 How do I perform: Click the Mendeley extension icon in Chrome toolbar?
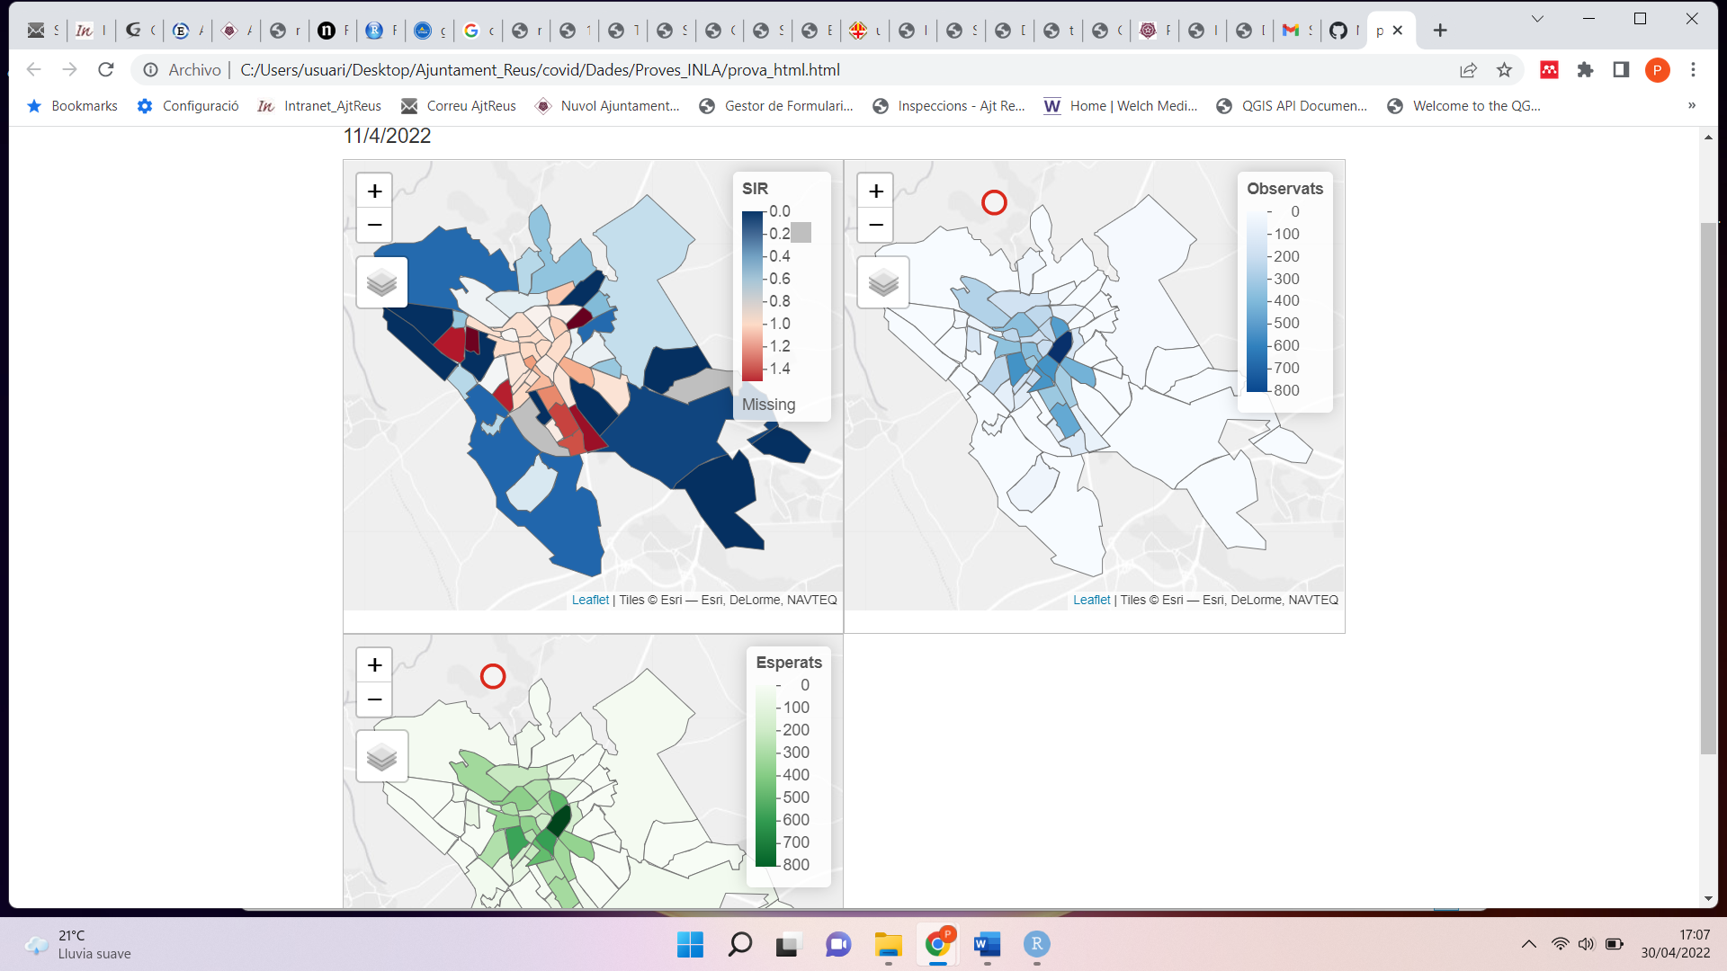1550,69
